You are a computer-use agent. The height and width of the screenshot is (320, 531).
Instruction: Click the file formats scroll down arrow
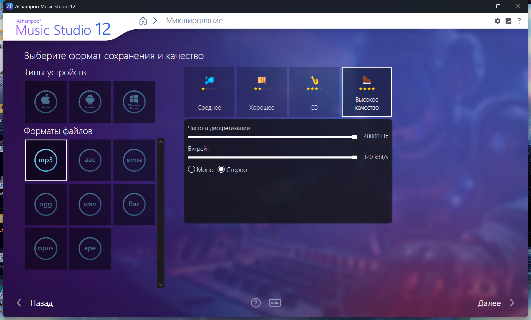point(161,285)
